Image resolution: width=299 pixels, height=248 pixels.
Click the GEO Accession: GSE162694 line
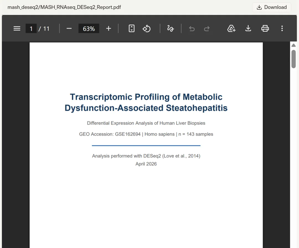click(146, 134)
